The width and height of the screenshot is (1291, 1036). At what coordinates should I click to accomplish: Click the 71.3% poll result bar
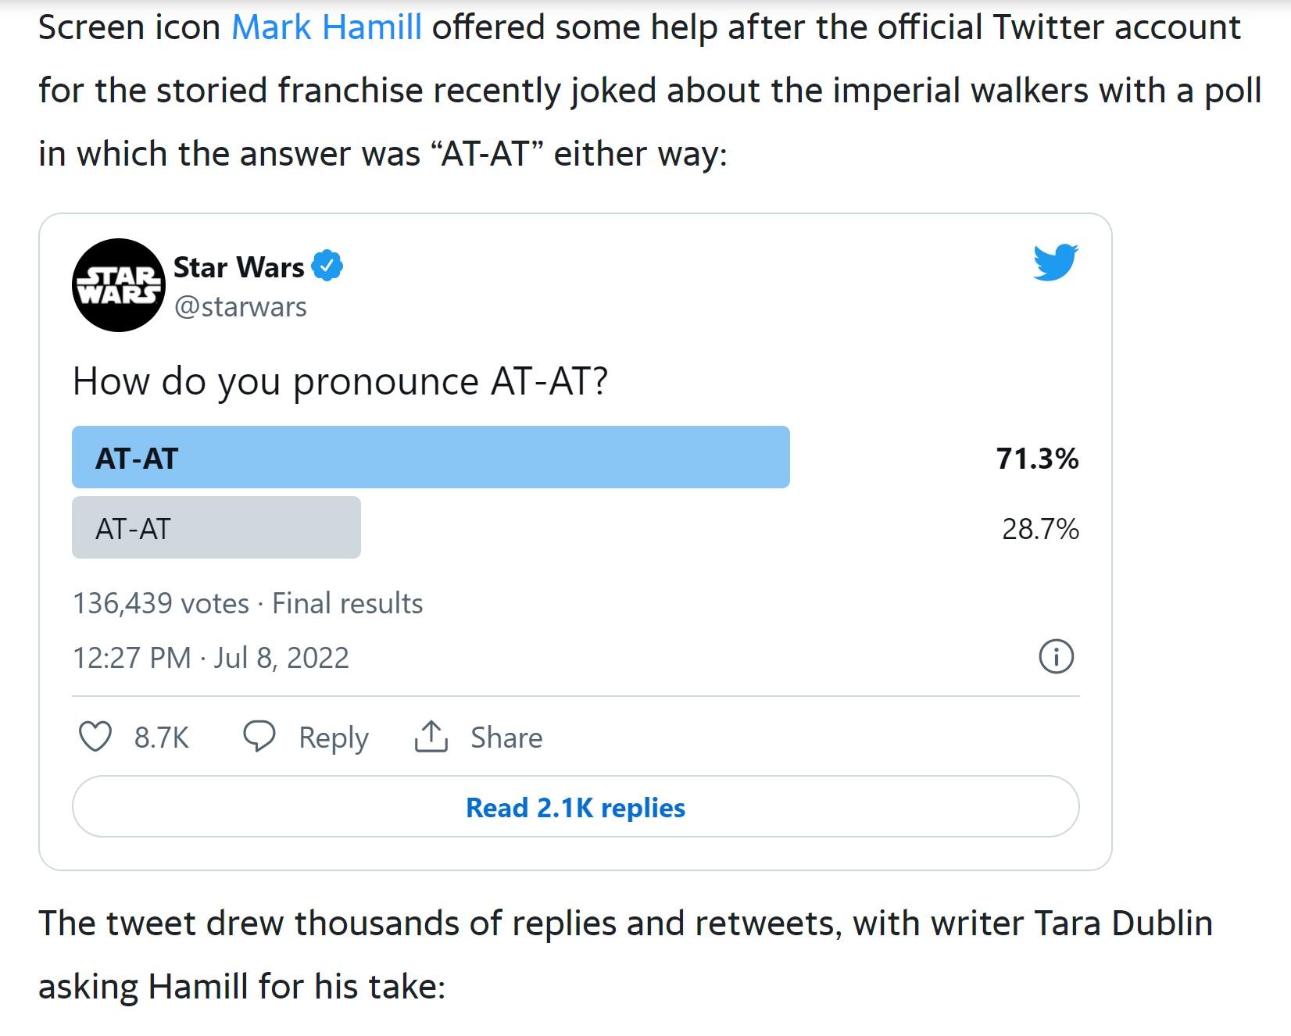pyautogui.click(x=1037, y=460)
